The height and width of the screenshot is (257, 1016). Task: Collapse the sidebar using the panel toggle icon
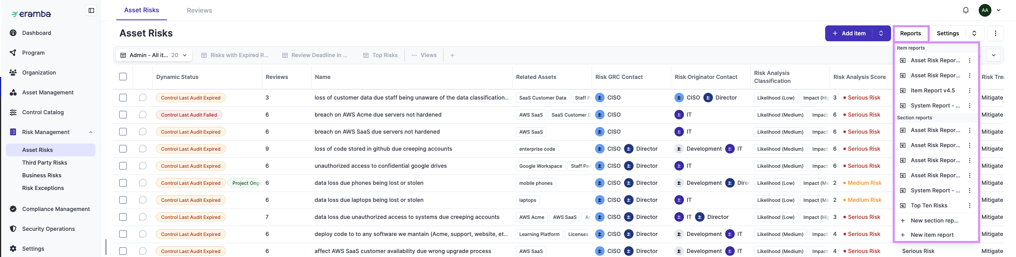(x=91, y=10)
